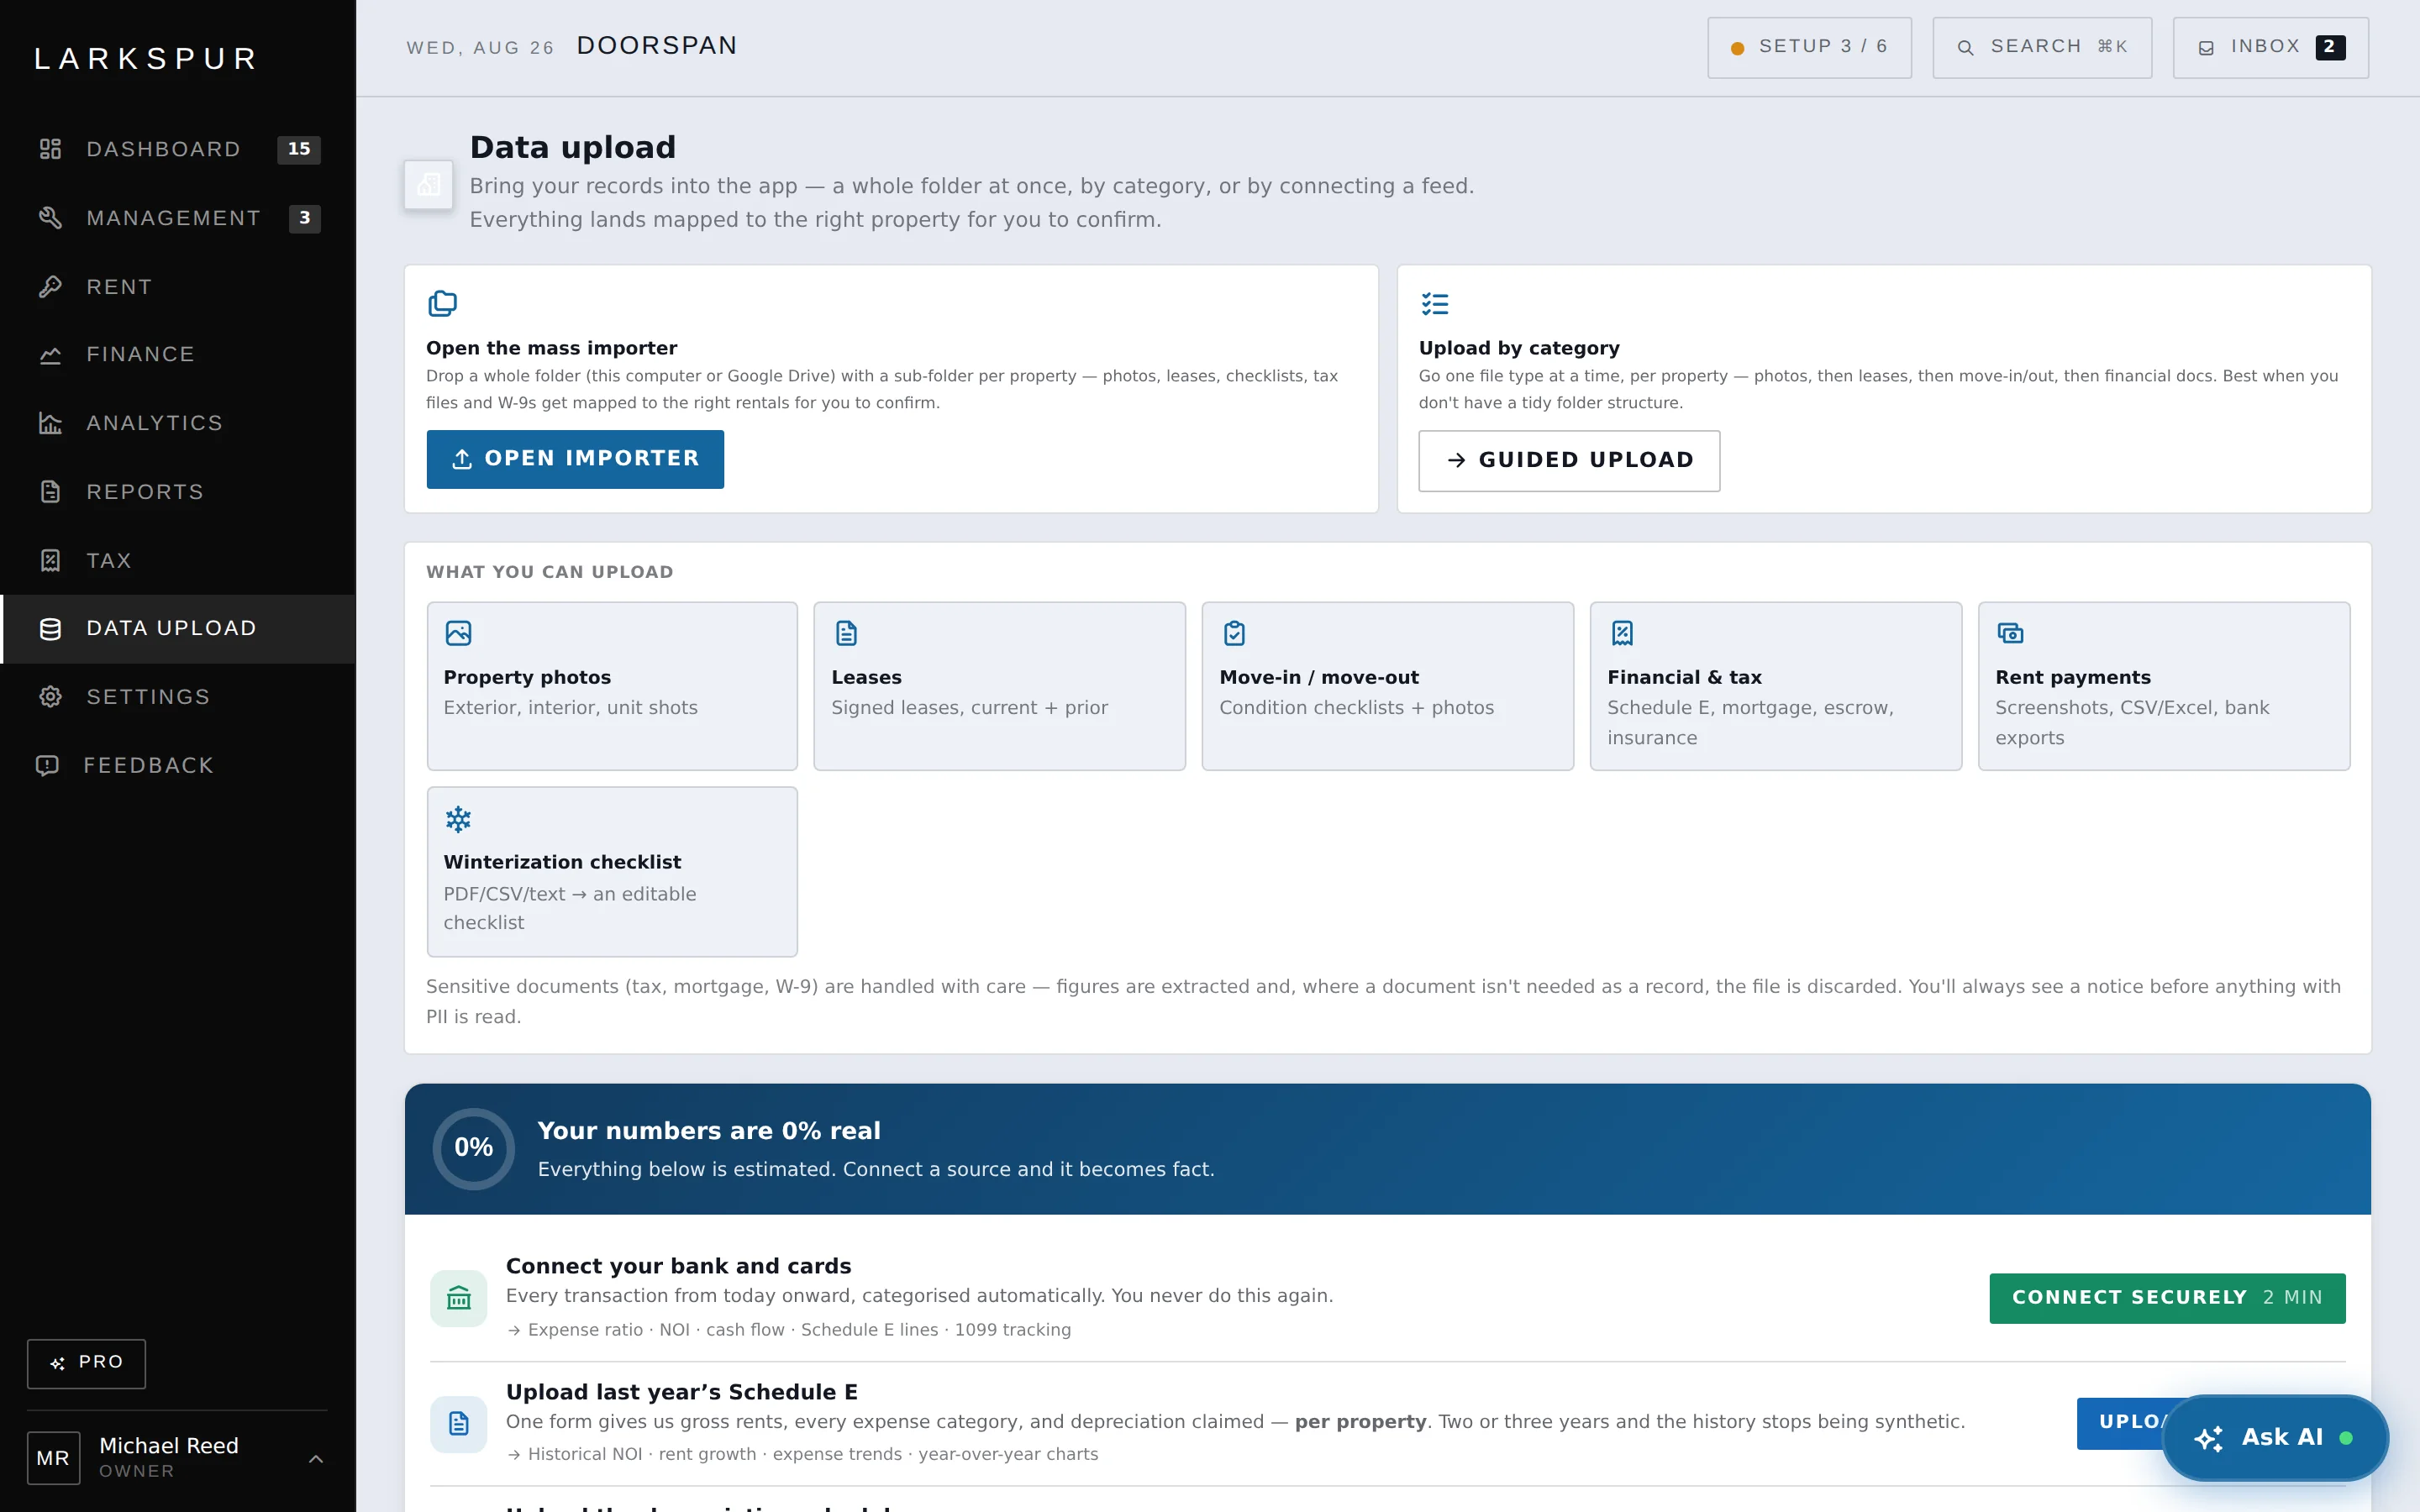The height and width of the screenshot is (1512, 2420).
Task: Click the Data Upload database icon
Action: [50, 629]
